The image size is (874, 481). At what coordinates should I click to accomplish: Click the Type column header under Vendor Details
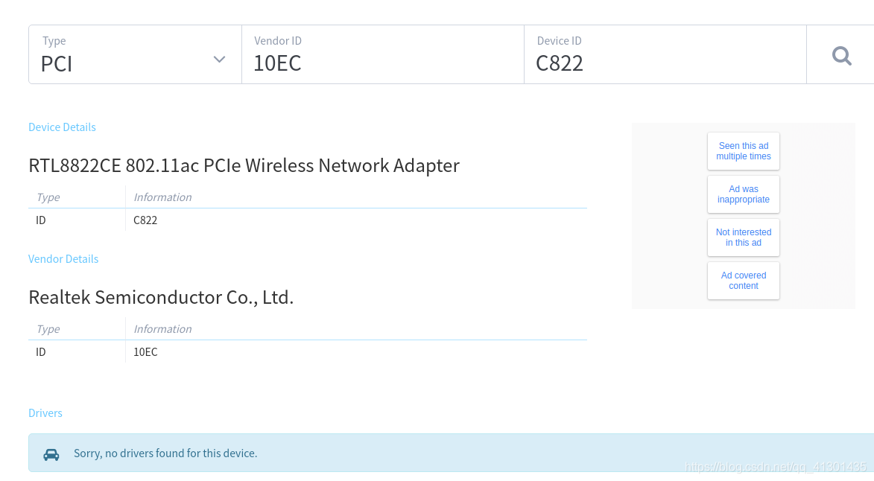point(48,329)
